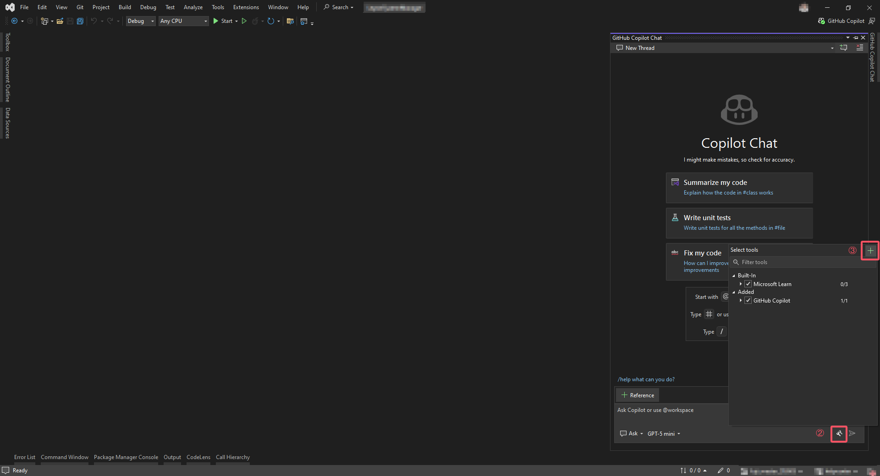This screenshot has width=880, height=476.
Task: Open the New Project dropdown arrow
Action: tap(52, 21)
